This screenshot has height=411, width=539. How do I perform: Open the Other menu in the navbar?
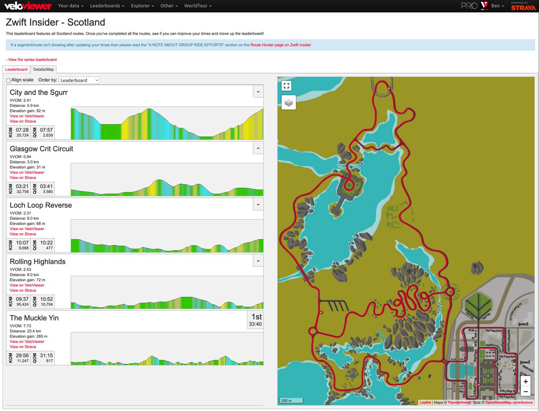[168, 6]
